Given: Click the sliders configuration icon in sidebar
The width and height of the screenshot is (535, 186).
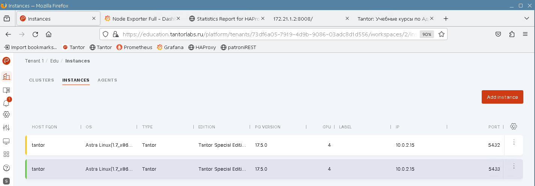Looking at the screenshot, I should [x=6, y=128].
